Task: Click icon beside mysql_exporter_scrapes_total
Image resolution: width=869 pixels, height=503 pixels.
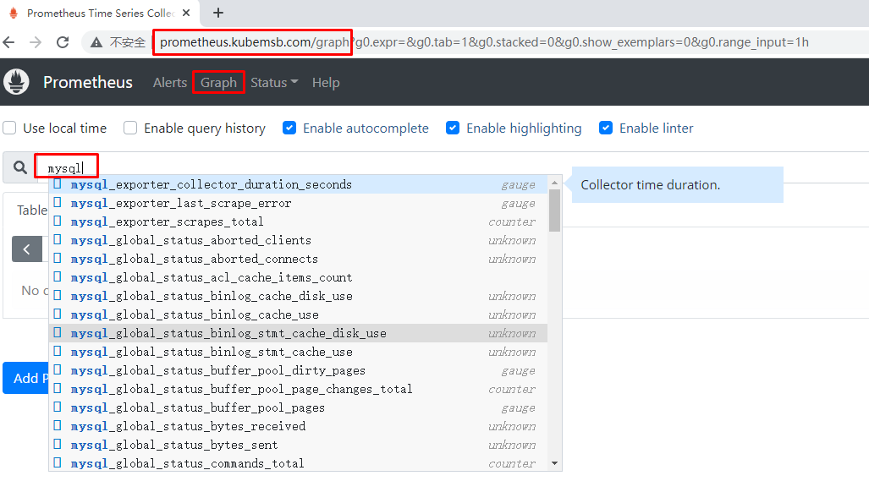Action: coord(58,221)
